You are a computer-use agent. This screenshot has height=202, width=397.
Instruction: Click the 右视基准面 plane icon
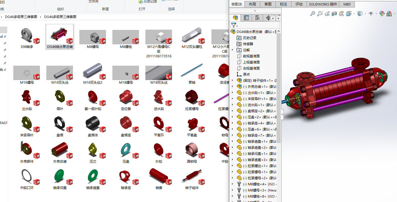tap(239, 68)
